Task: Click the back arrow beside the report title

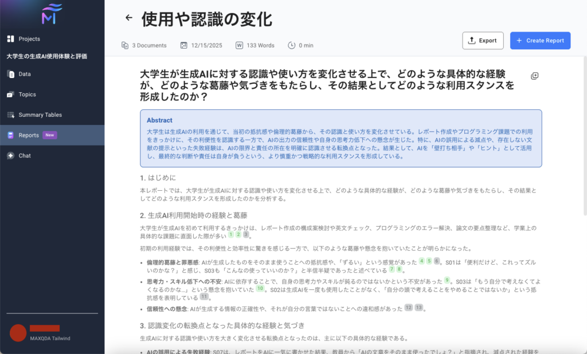Action: [129, 18]
